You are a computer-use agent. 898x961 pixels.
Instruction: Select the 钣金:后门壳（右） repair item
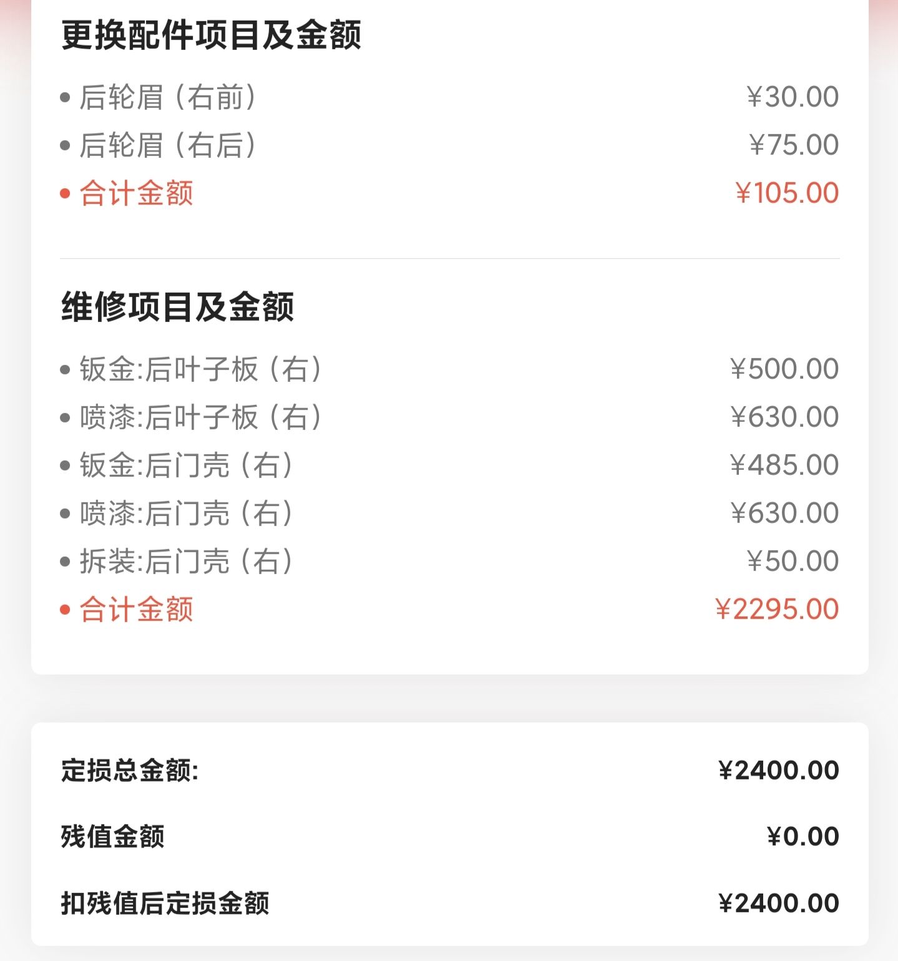click(186, 466)
